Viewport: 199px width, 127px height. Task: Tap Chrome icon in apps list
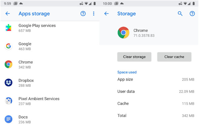[x=8, y=64]
